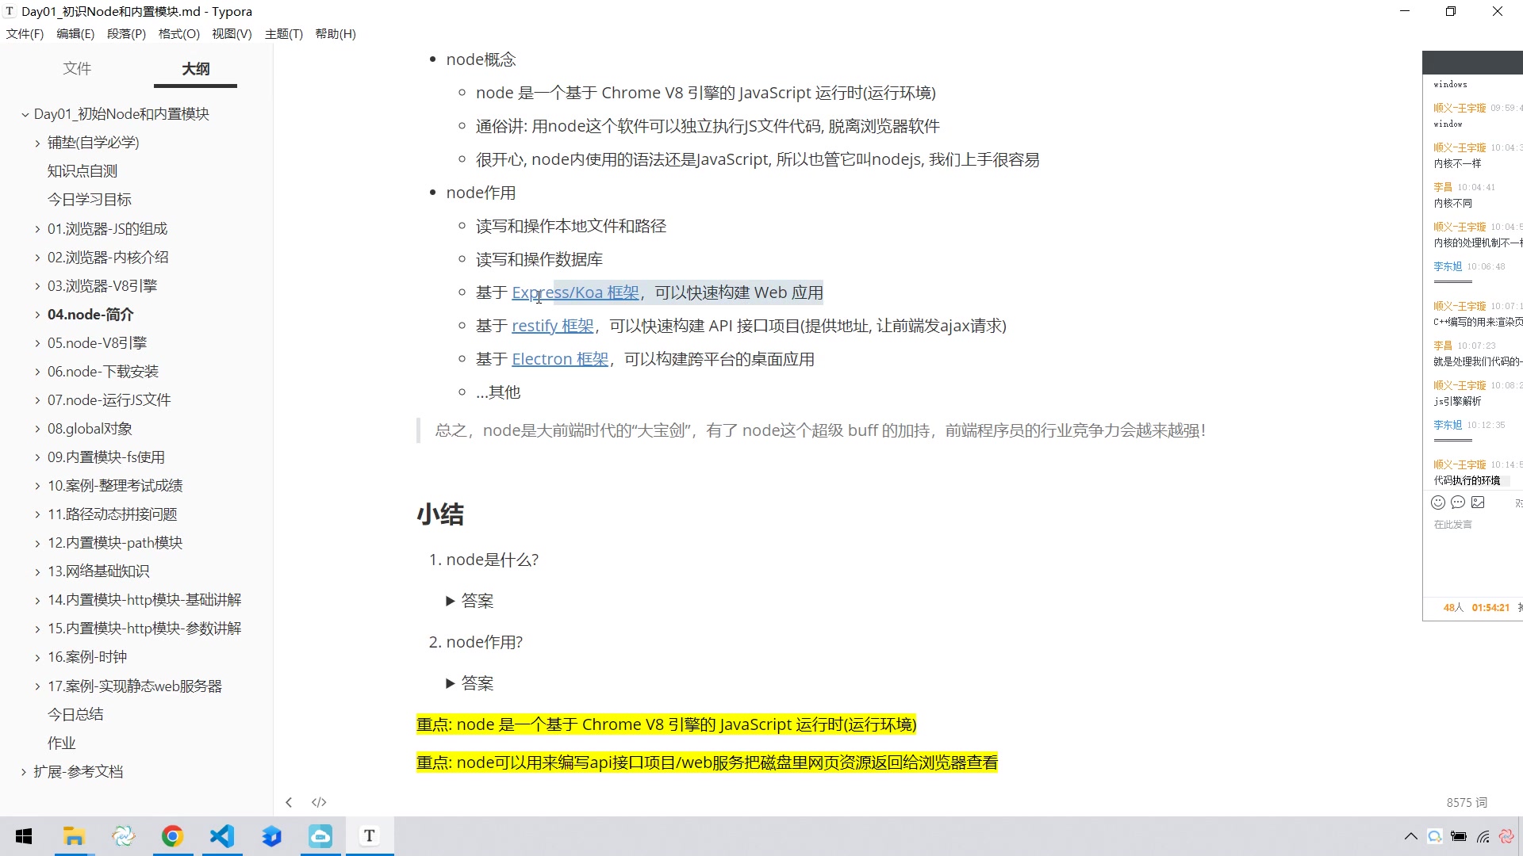
Task: Open the 段落(P) menu
Action: [125, 33]
